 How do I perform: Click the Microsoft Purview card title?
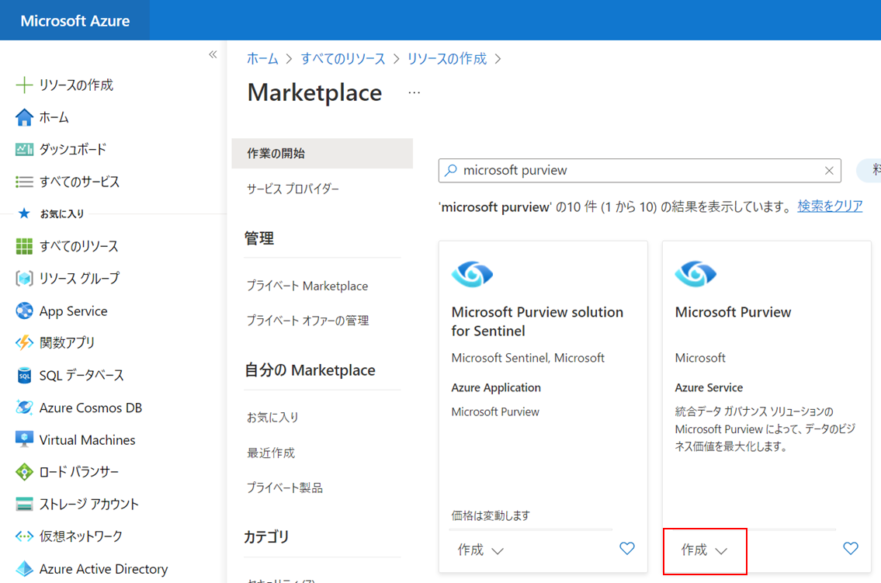click(733, 312)
